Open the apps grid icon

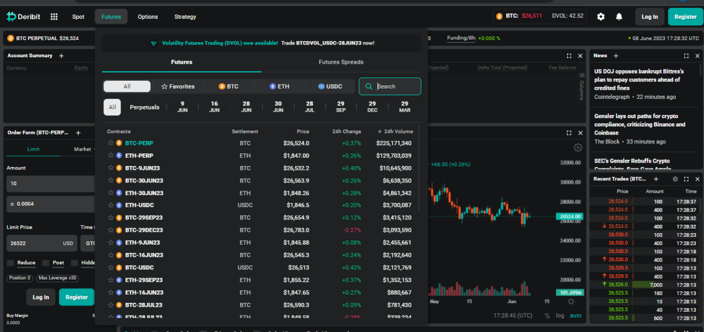point(54,16)
